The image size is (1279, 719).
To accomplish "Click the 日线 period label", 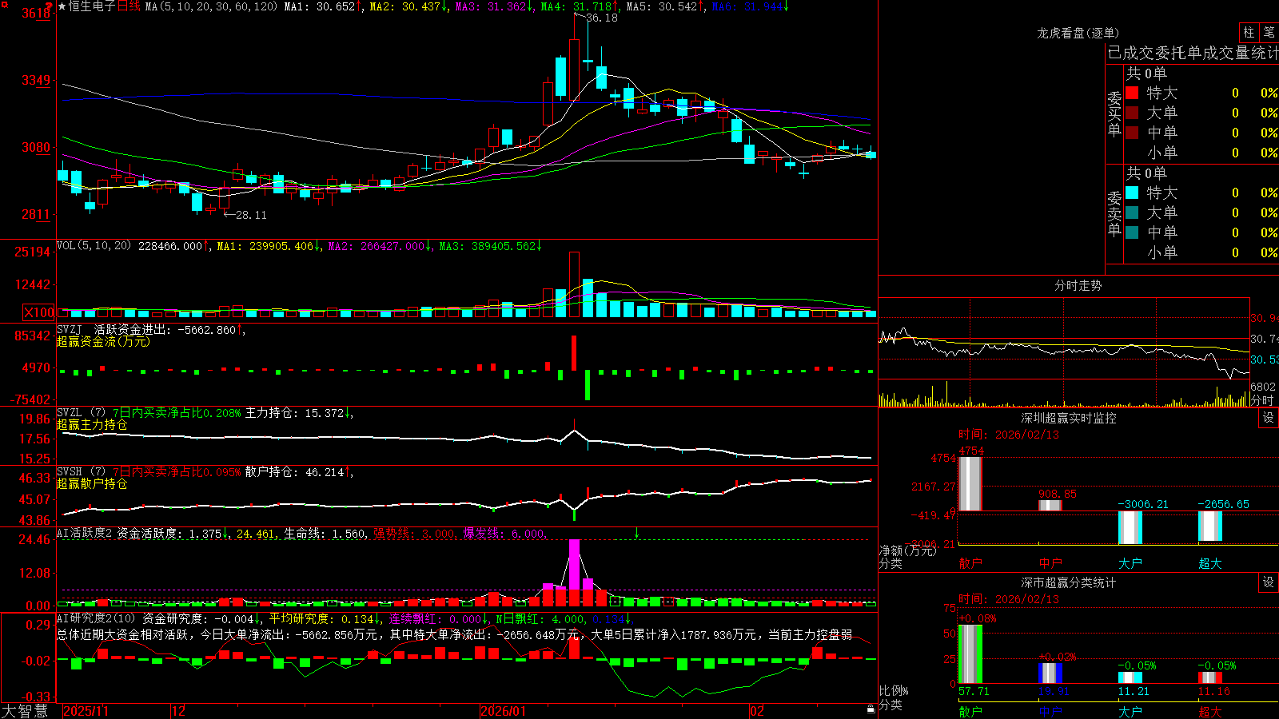I will (x=129, y=6).
